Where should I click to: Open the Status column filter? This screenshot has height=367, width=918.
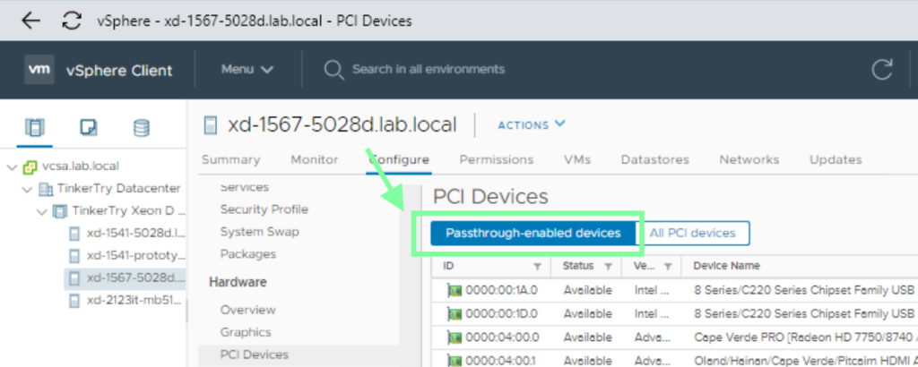tap(609, 267)
